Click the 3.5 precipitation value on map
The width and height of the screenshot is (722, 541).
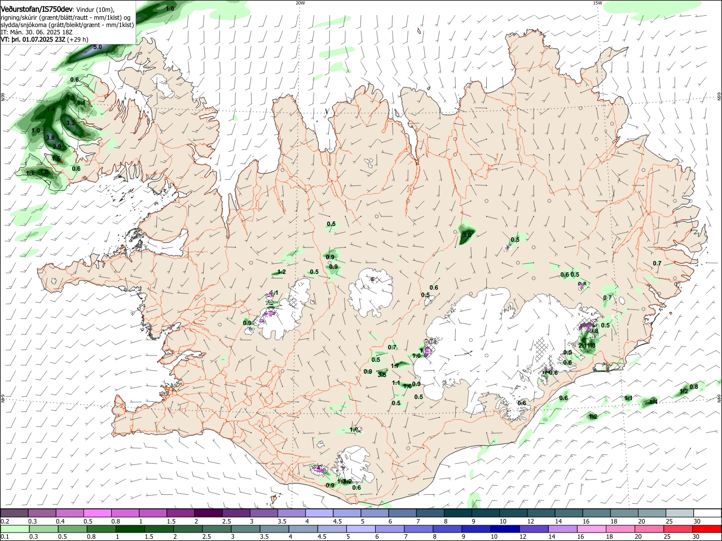coord(382,375)
